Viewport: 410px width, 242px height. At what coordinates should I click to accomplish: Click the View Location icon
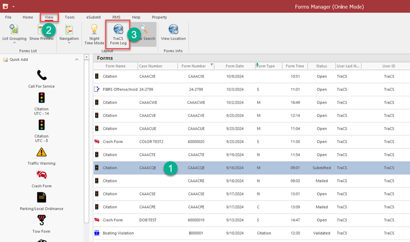173,32
